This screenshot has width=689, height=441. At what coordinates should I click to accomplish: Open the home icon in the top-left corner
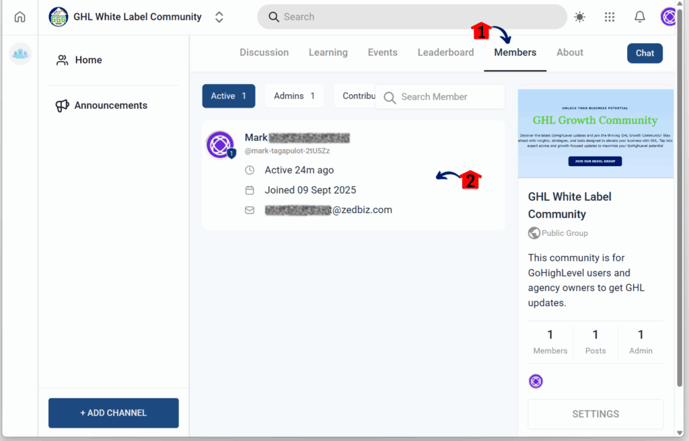(20, 17)
